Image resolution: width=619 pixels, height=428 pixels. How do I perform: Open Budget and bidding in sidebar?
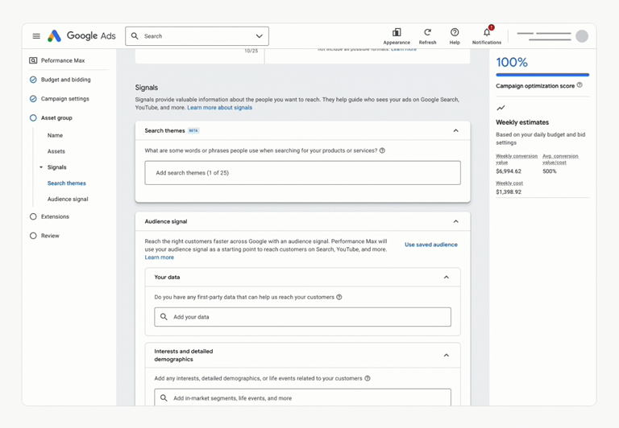click(65, 80)
